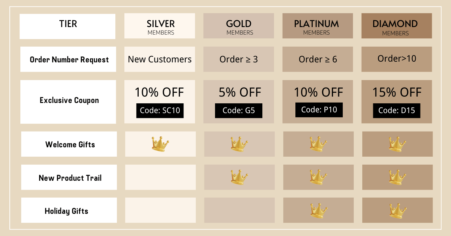This screenshot has height=236, width=451.
Task: Click the Platinum Holiday Gifts crown
Action: [x=319, y=210]
